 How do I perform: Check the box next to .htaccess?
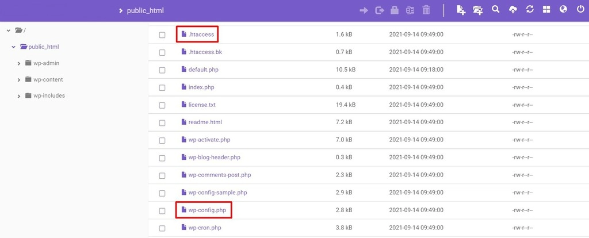pyautogui.click(x=162, y=35)
